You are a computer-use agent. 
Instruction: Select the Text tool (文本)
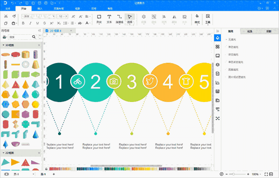109,19
